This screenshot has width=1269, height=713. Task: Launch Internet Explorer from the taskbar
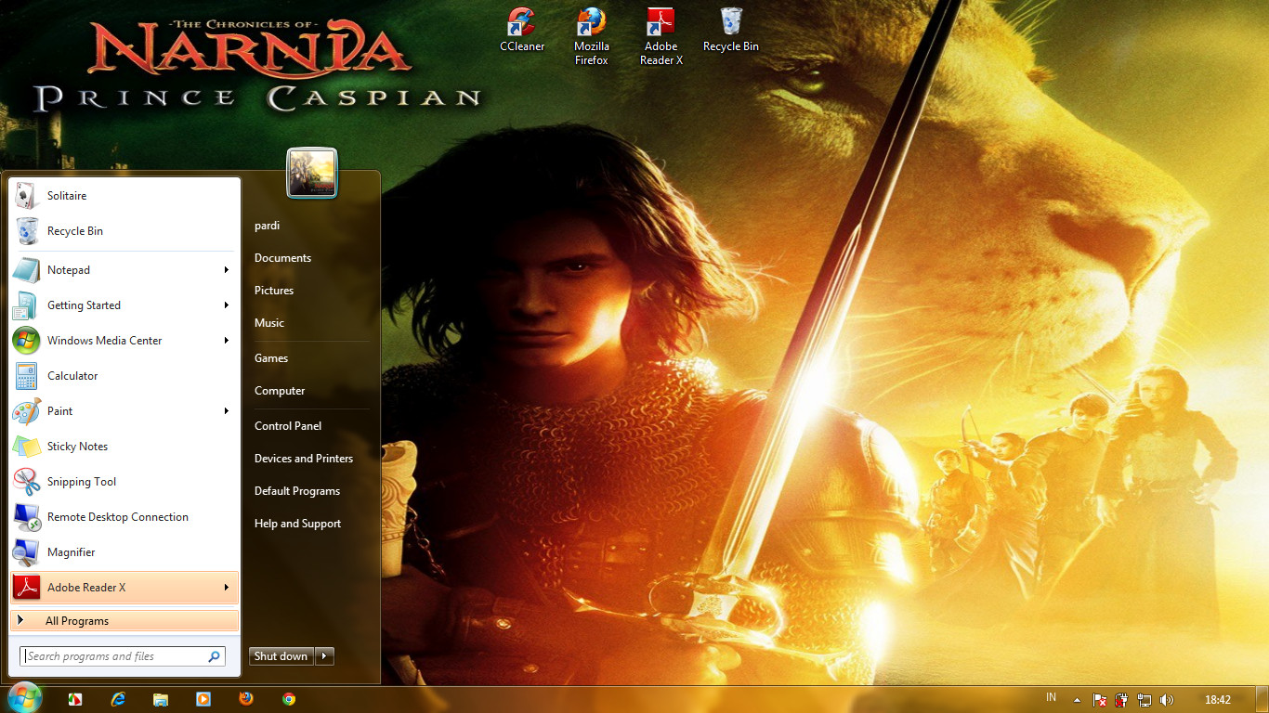pos(118,699)
